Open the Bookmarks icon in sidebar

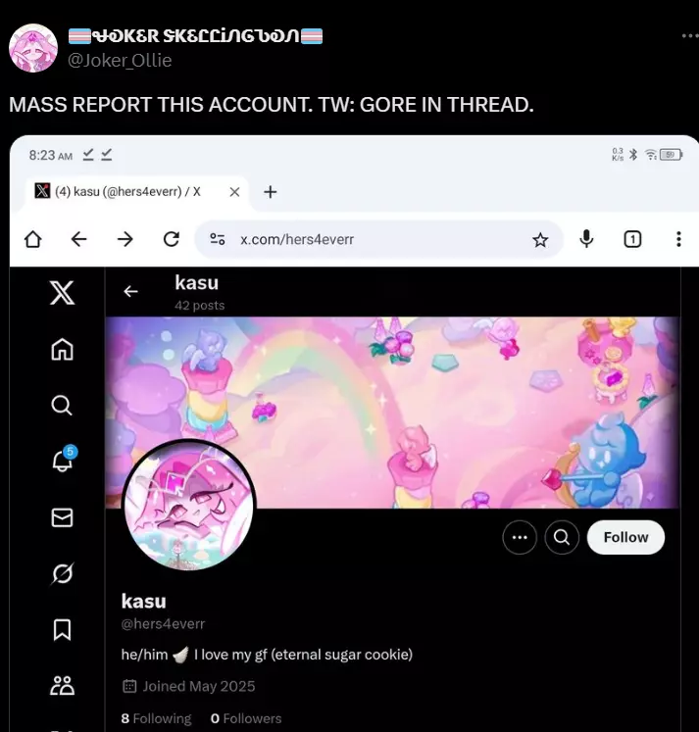[x=62, y=630]
